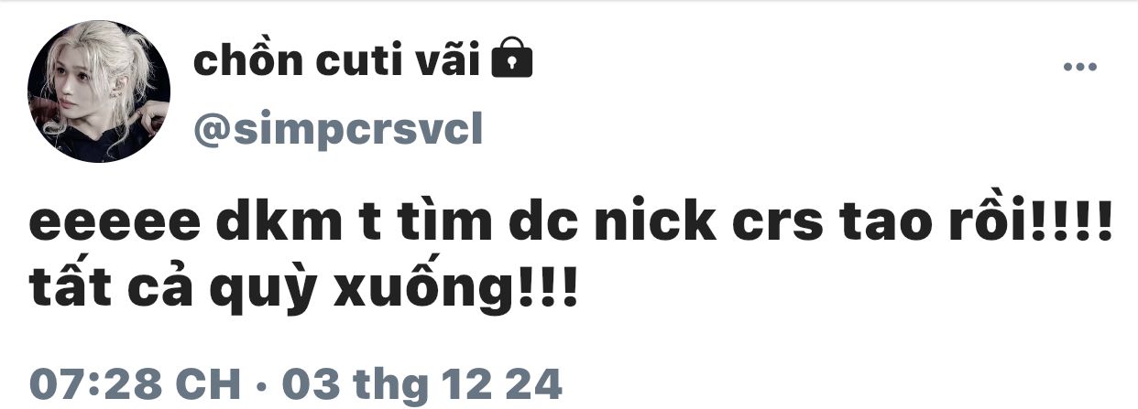Open the three-dot more options menu
This screenshot has height=409, width=1138.
(x=1078, y=67)
